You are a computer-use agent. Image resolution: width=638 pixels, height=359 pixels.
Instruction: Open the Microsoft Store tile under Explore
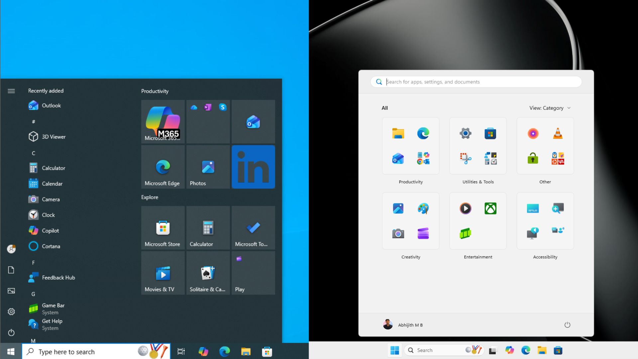[x=163, y=228]
